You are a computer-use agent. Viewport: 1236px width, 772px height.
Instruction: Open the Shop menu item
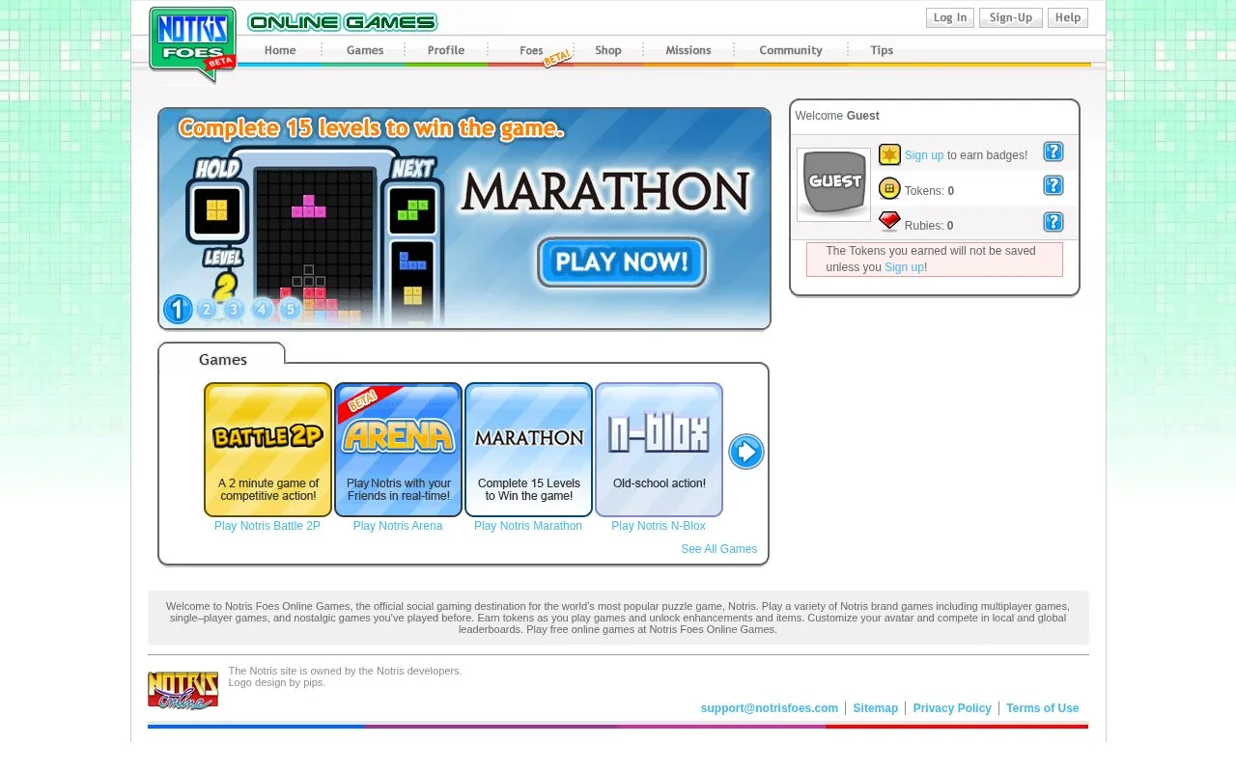pyautogui.click(x=608, y=50)
